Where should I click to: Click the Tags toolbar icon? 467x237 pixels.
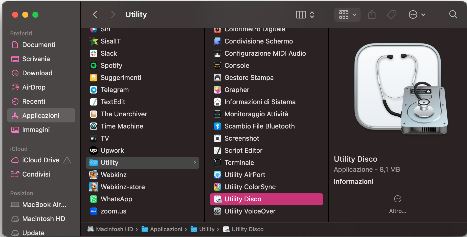[392, 15]
